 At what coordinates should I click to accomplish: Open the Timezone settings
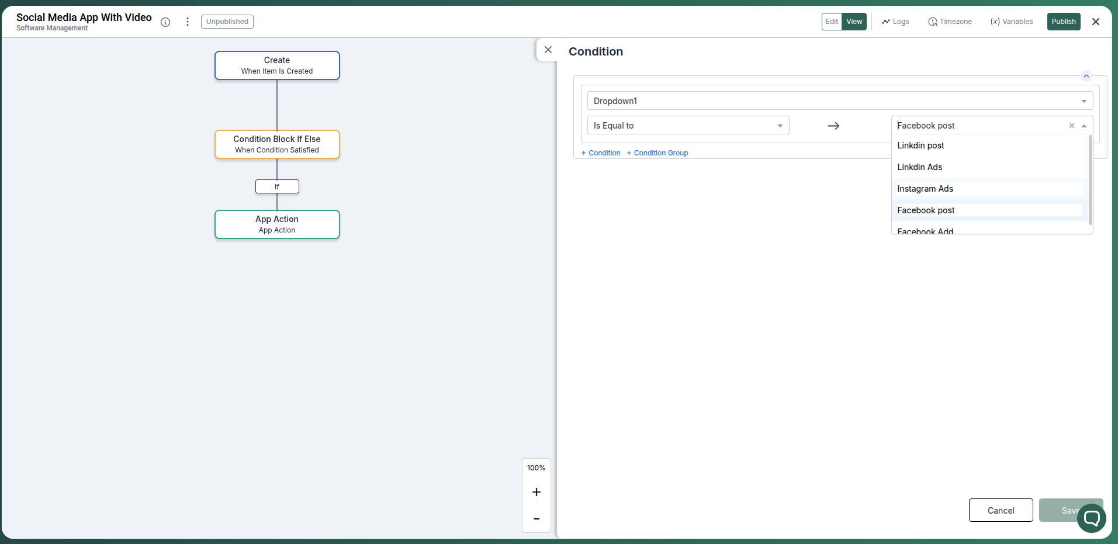pyautogui.click(x=949, y=22)
